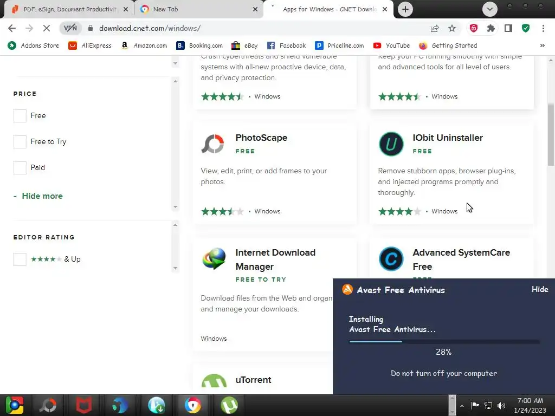This screenshot has height=416, width=555.
Task: Open the network icon in system tray
Action: coord(488,405)
